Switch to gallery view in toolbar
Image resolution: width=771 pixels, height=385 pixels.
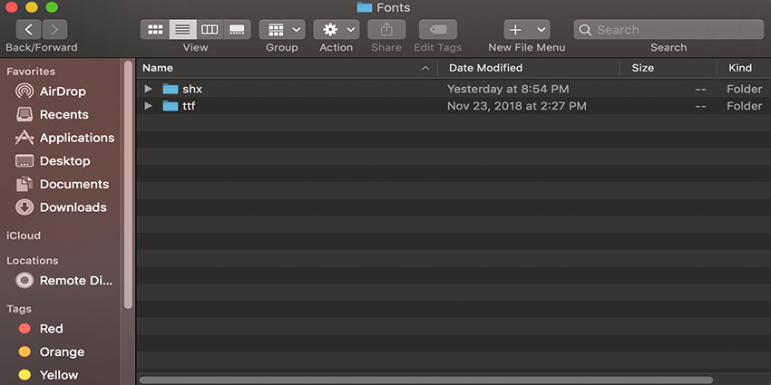[237, 30]
